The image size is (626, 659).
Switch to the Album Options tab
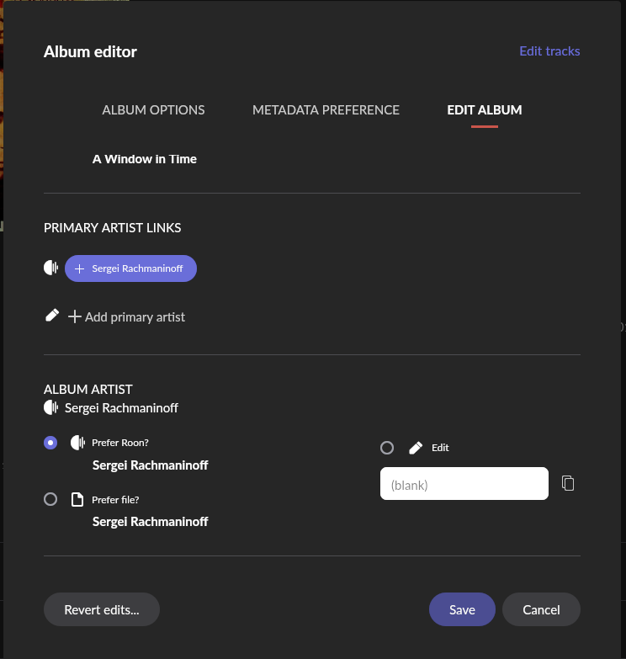(153, 110)
